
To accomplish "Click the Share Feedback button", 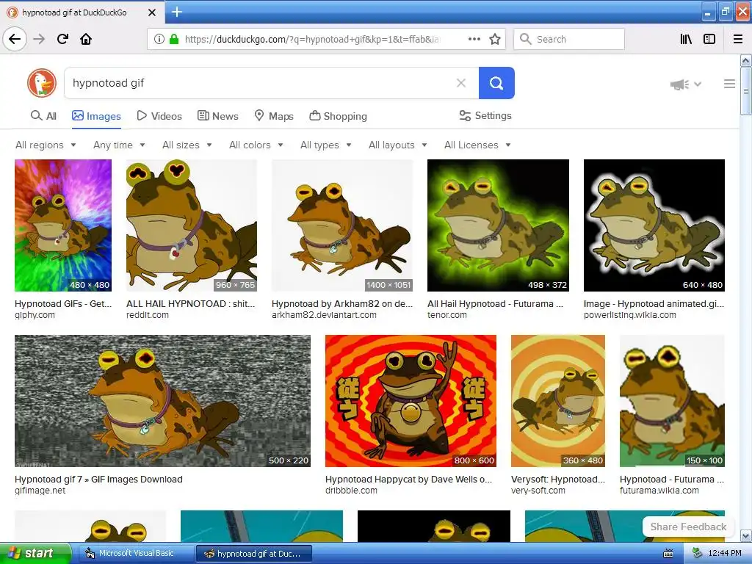I will 688,527.
